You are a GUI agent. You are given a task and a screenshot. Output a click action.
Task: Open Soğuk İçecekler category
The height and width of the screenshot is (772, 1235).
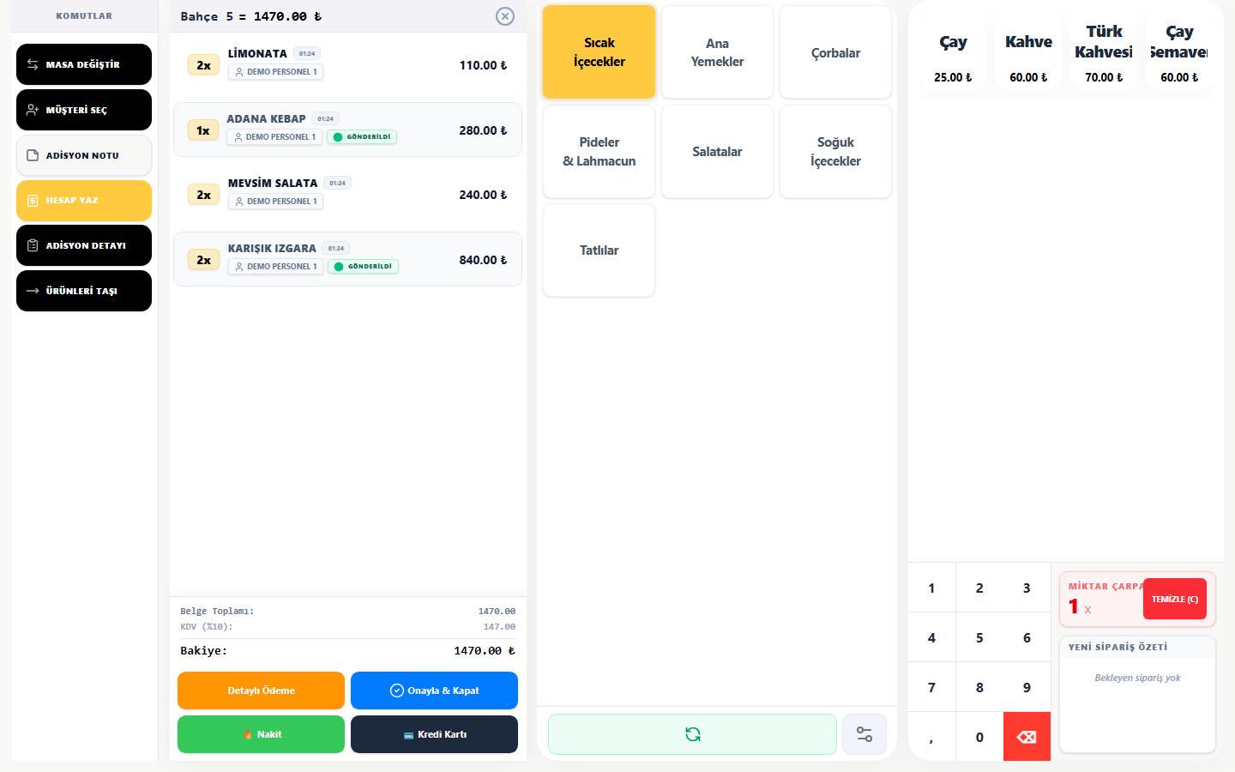(x=835, y=152)
